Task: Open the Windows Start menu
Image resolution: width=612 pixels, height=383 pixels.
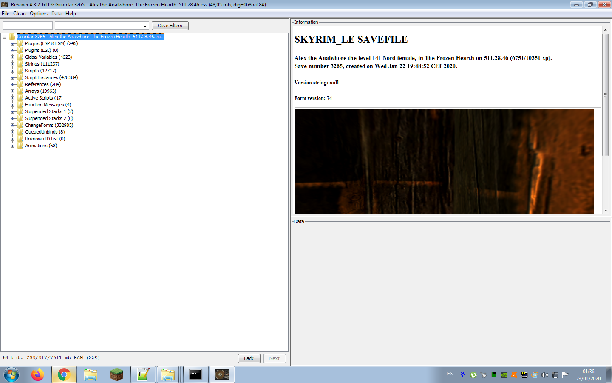Action: click(x=11, y=375)
